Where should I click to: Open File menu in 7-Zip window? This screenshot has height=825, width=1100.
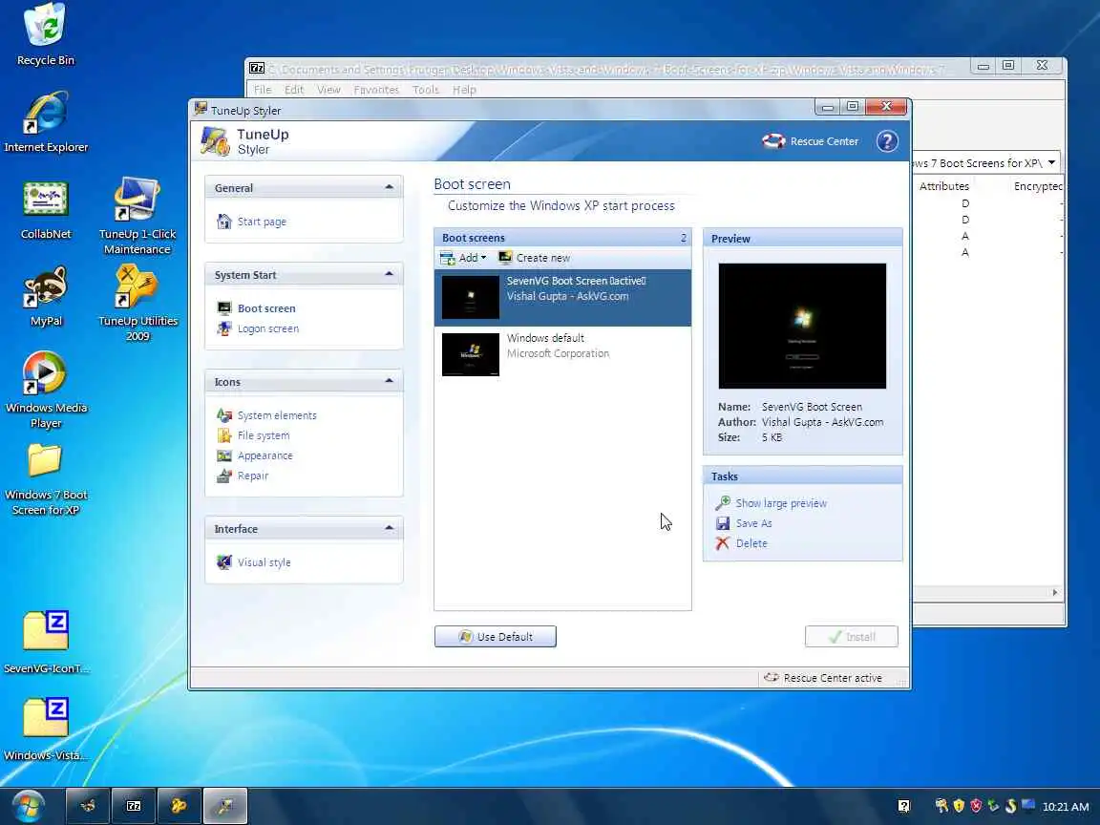(263, 90)
